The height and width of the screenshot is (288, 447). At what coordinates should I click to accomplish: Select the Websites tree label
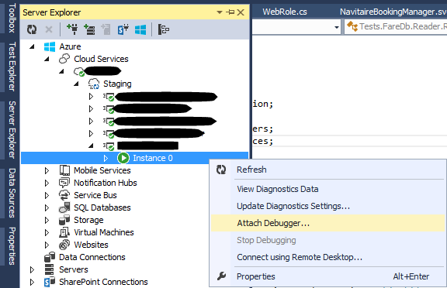pos(92,245)
